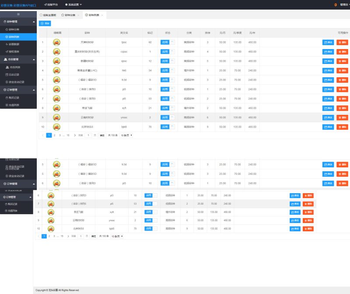Click the 彩种 column header
This screenshot has height=294, width=350.
click(x=87, y=33)
